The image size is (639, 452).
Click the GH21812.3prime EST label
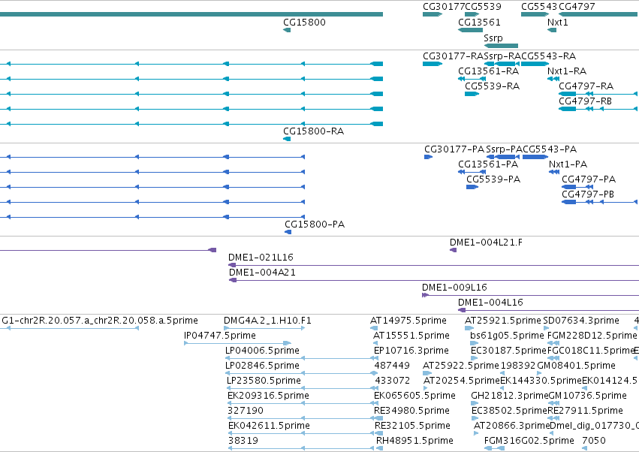509,396
